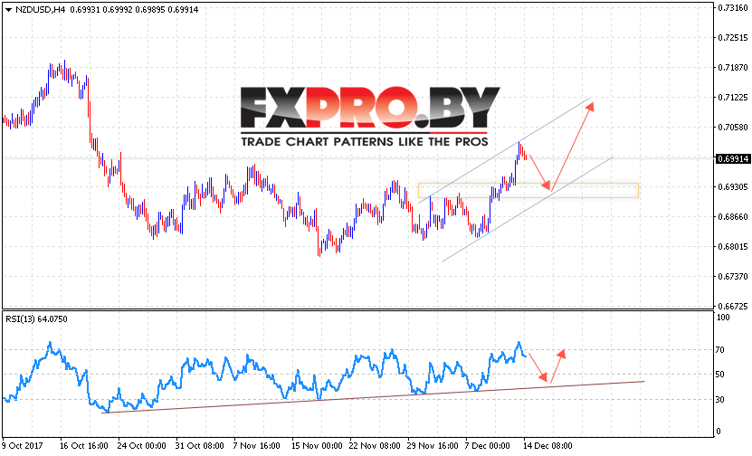Image resolution: width=752 pixels, height=456 pixels.
Task: Select the RSI 0 level label
Action: (719, 431)
